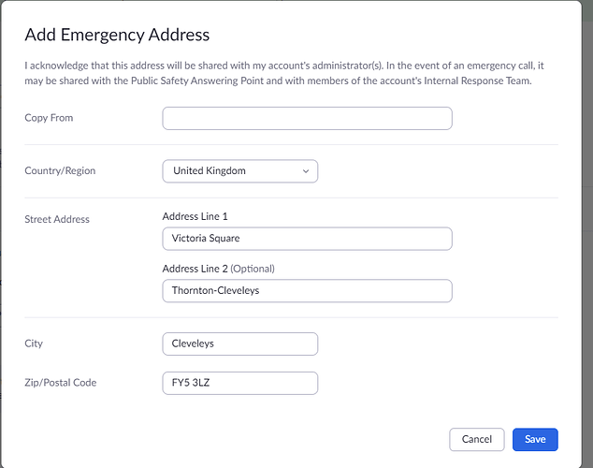
Task: Click the Zip/Postal Code label
Action: coord(60,383)
